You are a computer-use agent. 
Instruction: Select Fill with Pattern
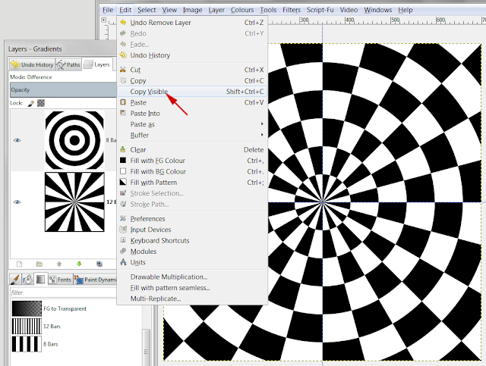(x=192, y=183)
